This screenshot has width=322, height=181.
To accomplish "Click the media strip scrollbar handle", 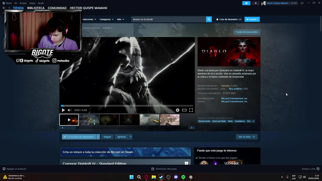I will coord(71,128).
